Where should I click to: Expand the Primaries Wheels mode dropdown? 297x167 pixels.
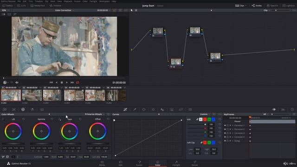pos(95,114)
